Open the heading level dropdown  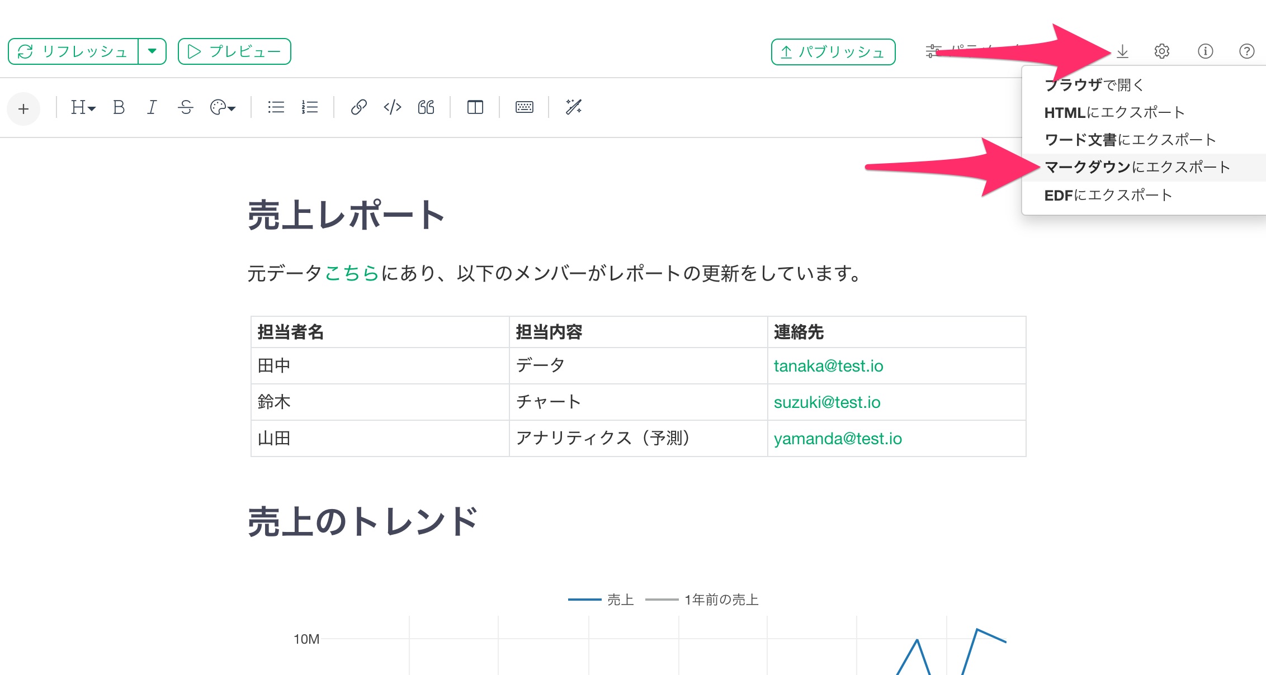(x=83, y=107)
